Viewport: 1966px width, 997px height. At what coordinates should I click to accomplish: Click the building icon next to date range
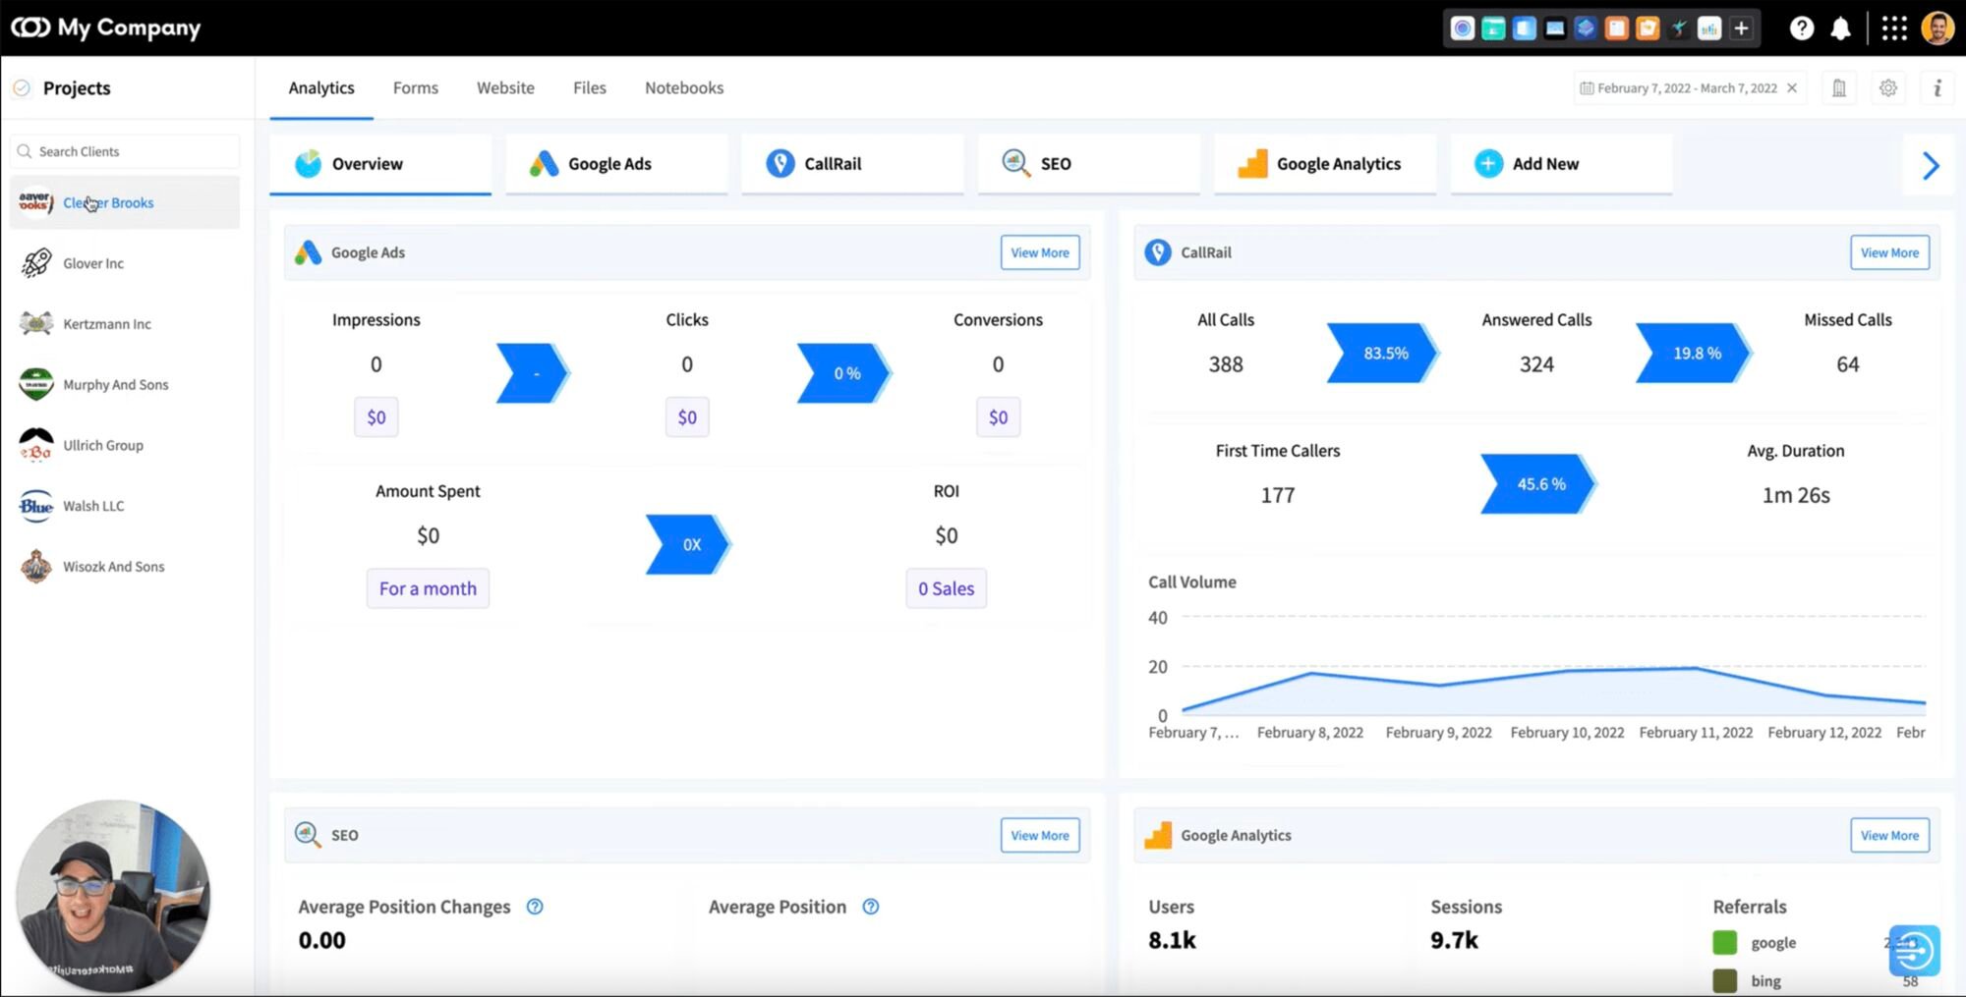1838,88
